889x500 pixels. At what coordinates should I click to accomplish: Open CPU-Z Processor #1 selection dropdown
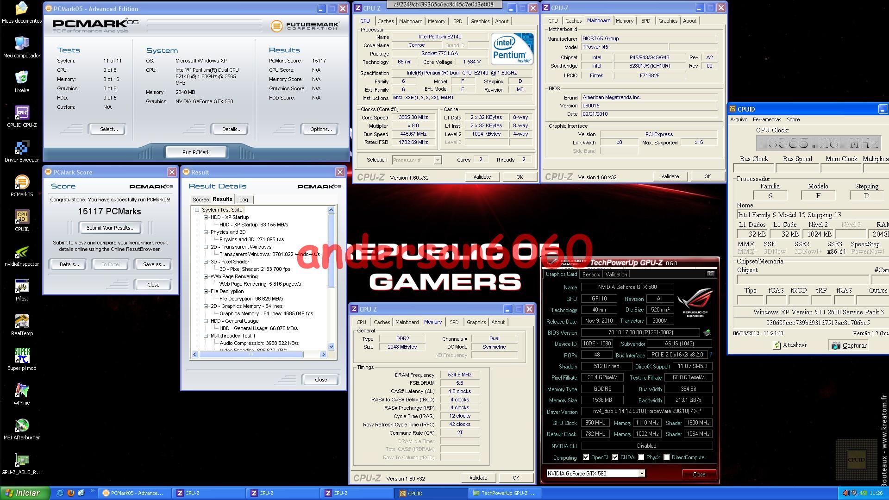click(x=438, y=160)
